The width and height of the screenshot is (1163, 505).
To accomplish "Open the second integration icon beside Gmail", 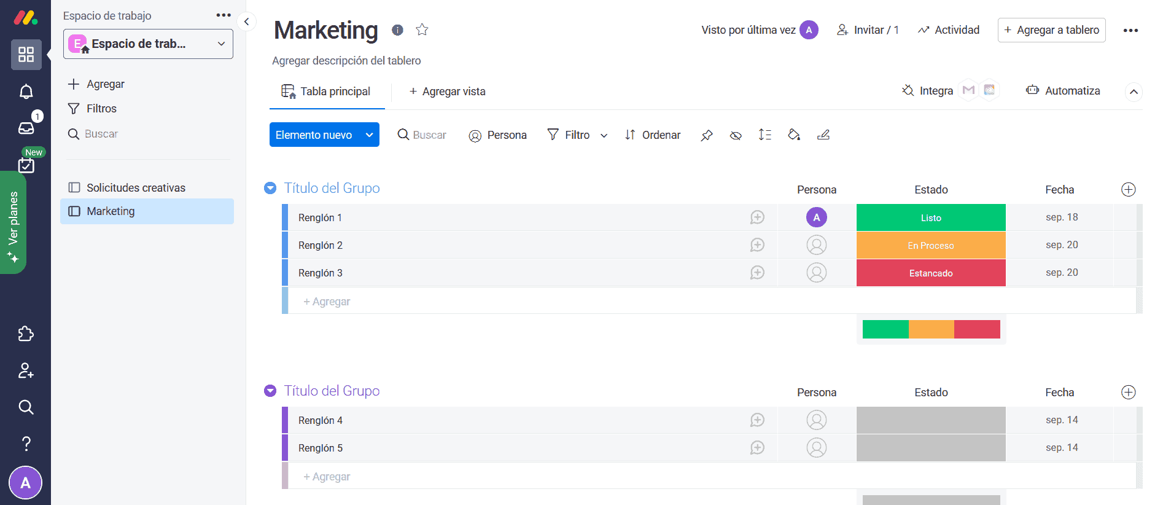I will (x=989, y=90).
